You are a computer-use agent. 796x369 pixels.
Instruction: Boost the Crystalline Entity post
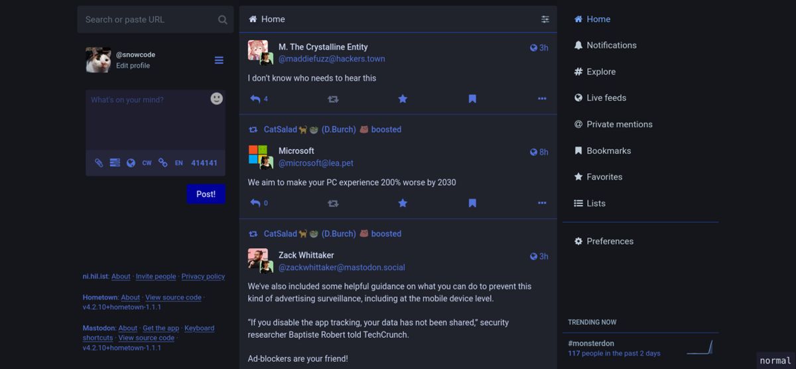pyautogui.click(x=333, y=99)
